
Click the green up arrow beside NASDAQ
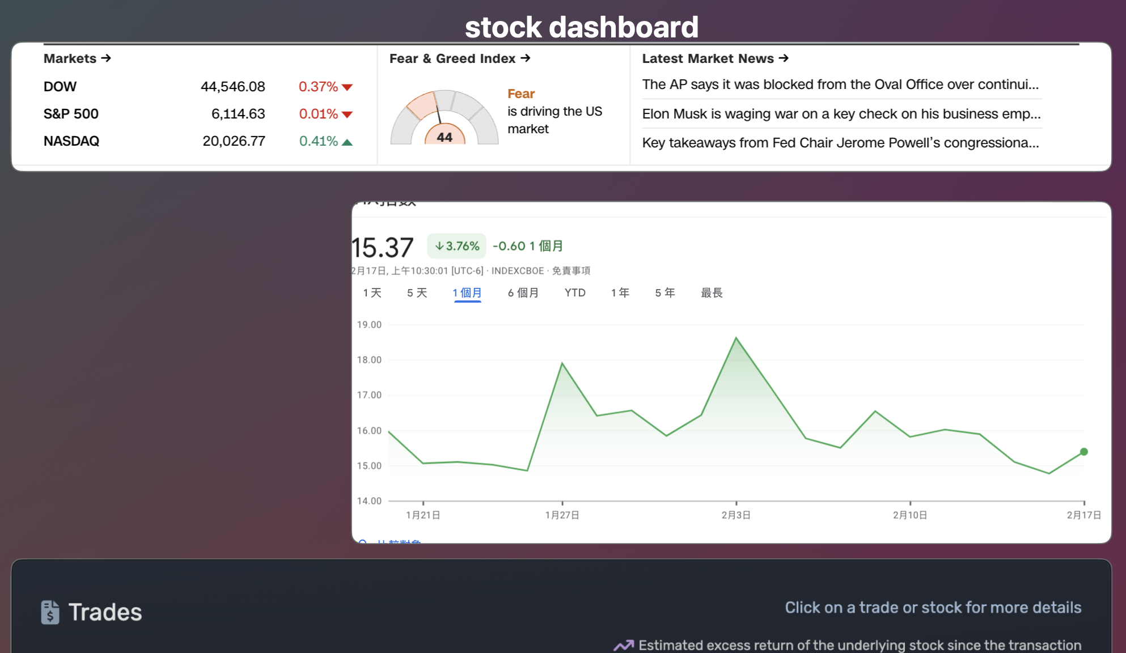[x=348, y=142]
